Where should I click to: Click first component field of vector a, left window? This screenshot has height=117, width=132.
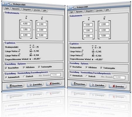click(x=25, y=24)
